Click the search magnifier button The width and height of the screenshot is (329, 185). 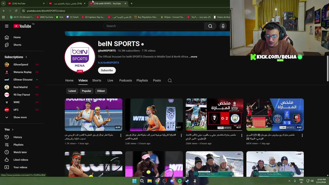[x=210, y=26]
